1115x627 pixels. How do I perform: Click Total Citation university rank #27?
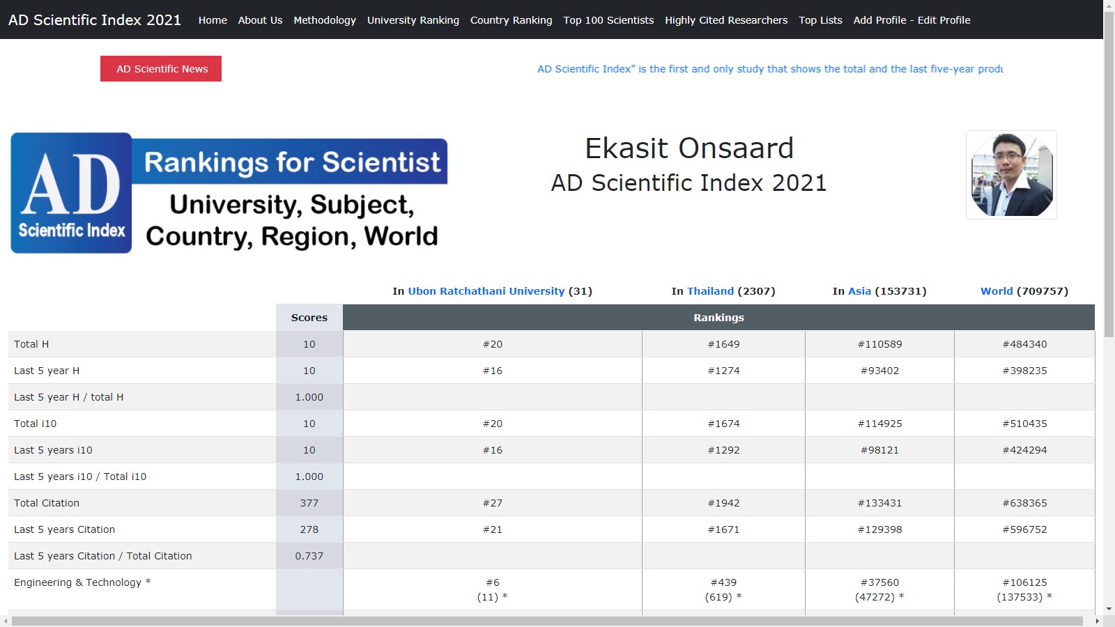click(x=493, y=503)
